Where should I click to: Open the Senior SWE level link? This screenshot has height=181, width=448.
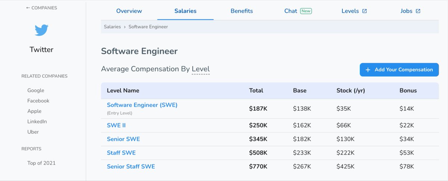(124, 139)
